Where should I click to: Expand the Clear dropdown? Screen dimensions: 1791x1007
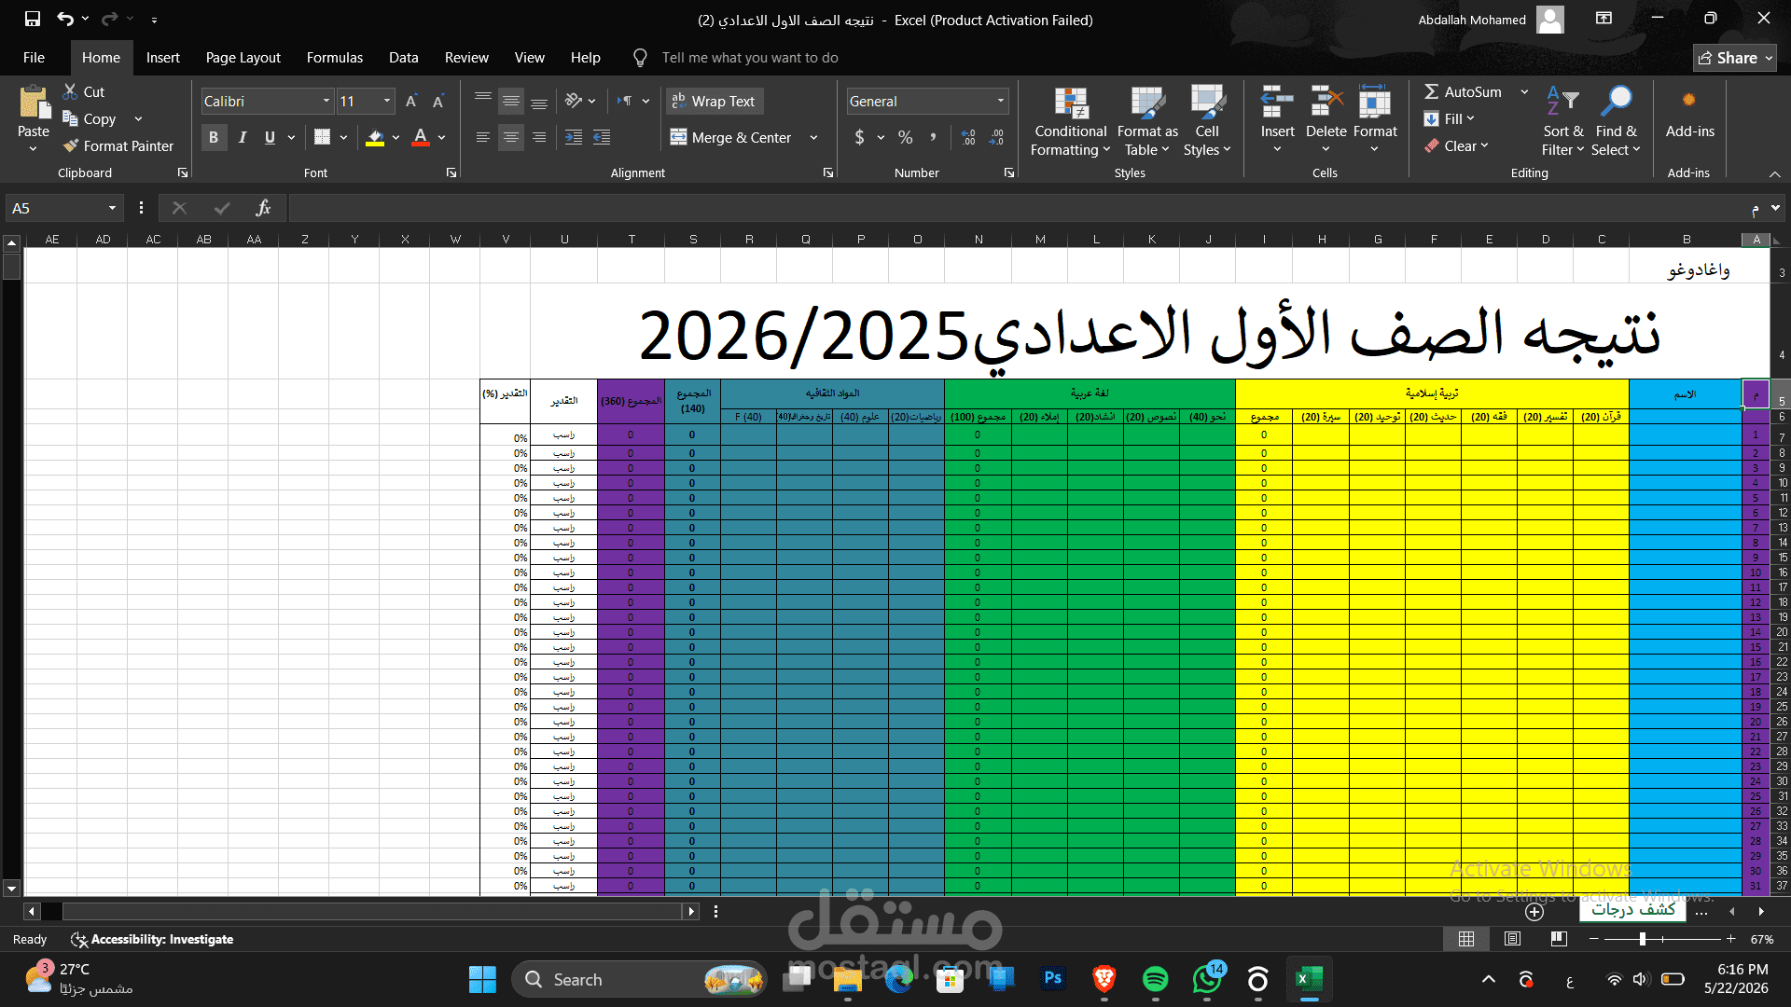coord(1484,145)
